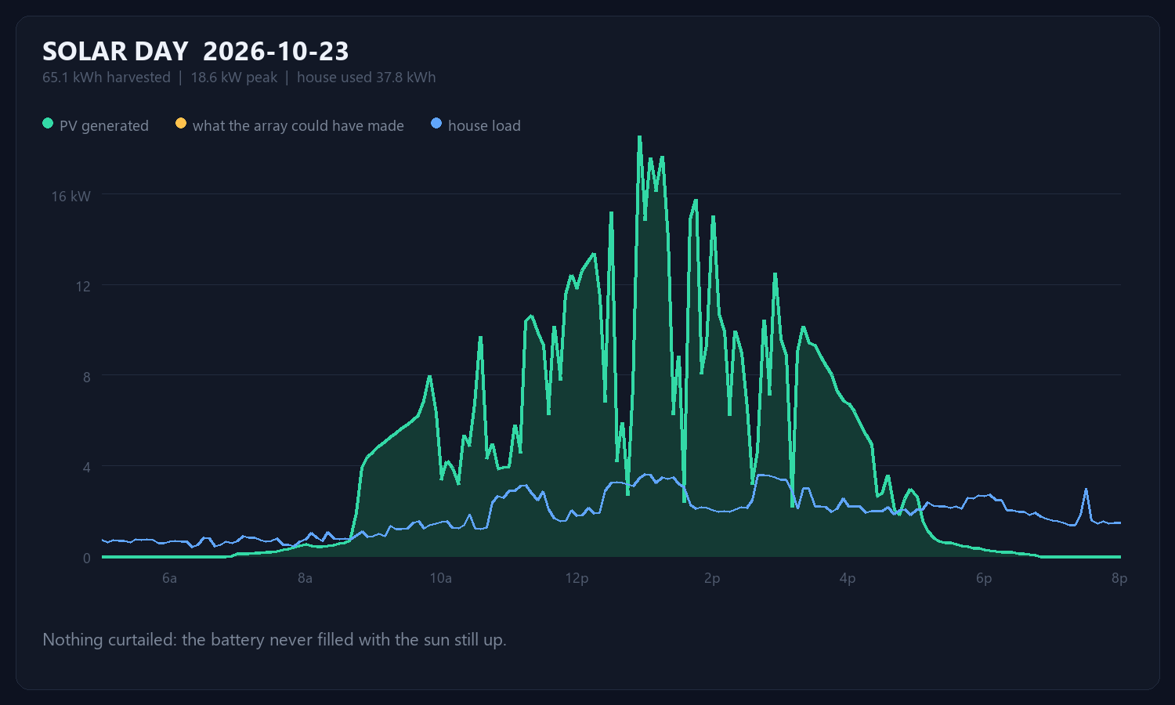Toggle 'what the array could have made' label

click(x=298, y=125)
